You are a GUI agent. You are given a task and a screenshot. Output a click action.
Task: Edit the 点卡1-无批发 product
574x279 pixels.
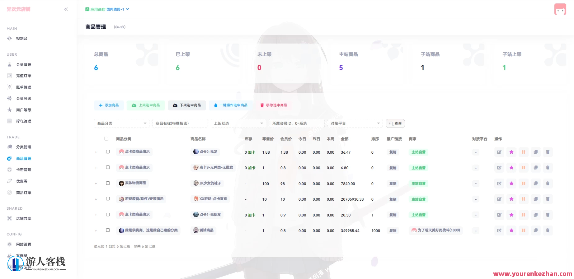[499, 215]
